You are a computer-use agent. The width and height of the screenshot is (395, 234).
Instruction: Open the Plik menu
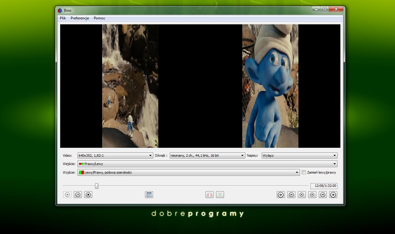click(x=63, y=18)
